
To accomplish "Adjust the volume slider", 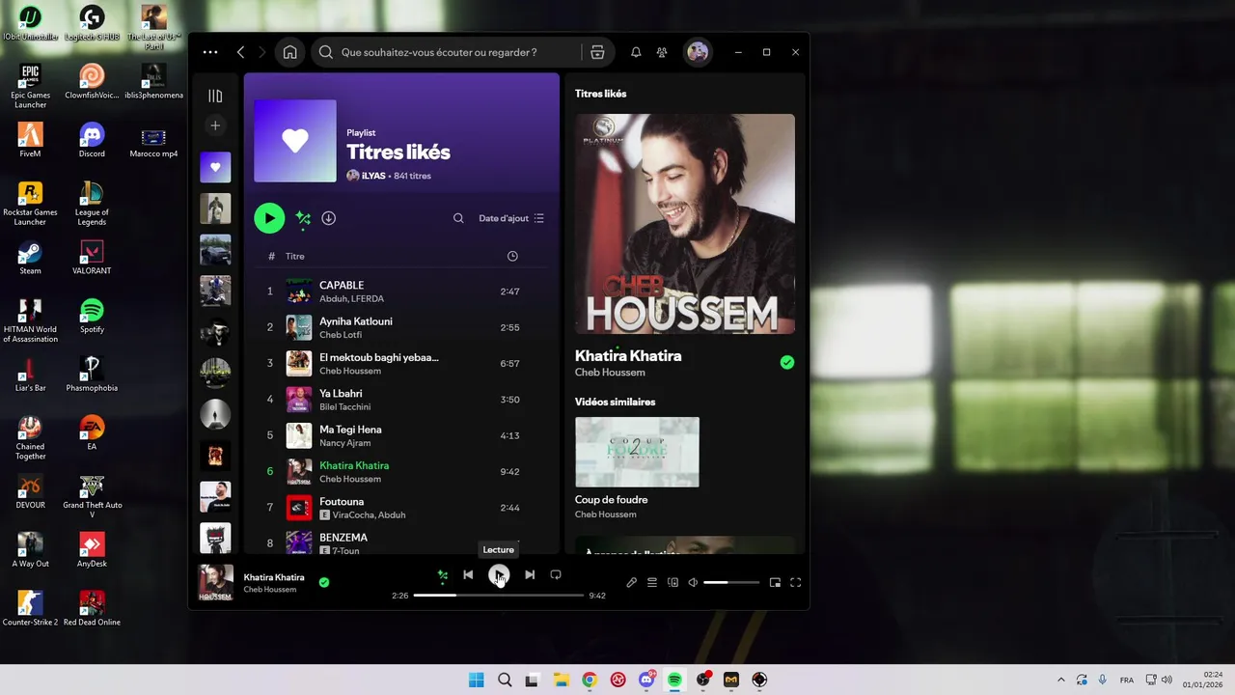I will point(731,582).
